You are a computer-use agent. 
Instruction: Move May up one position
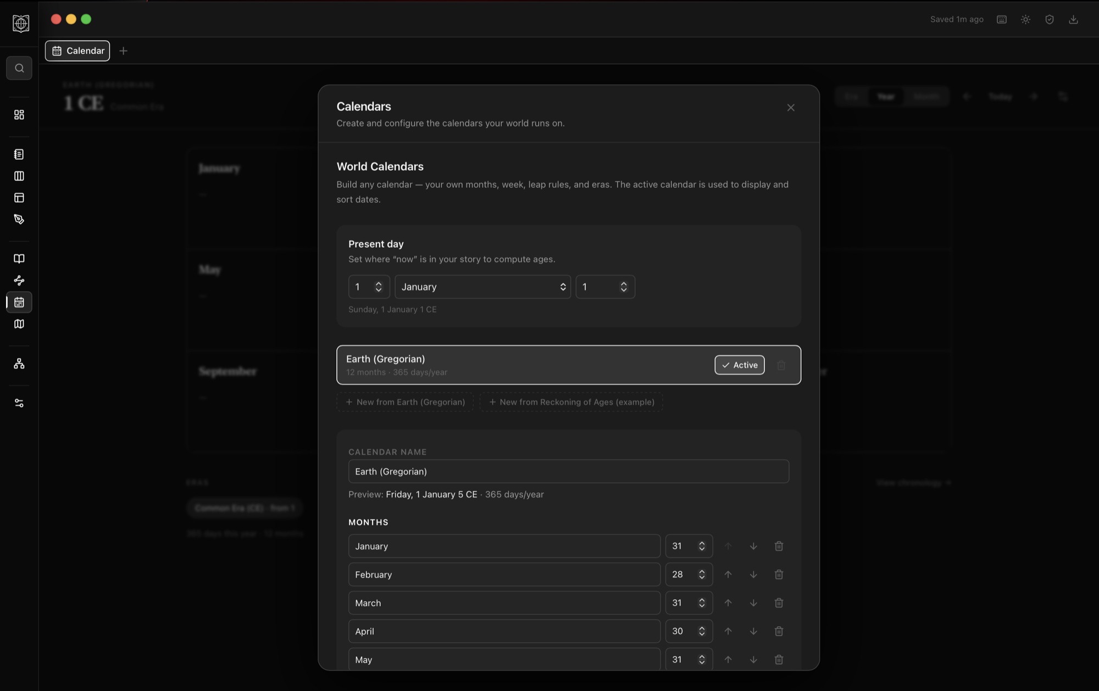(728, 660)
